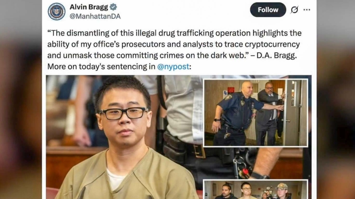The height and width of the screenshot is (199, 355).
Task: Open main photo of man in glasses
Action: 124,137
